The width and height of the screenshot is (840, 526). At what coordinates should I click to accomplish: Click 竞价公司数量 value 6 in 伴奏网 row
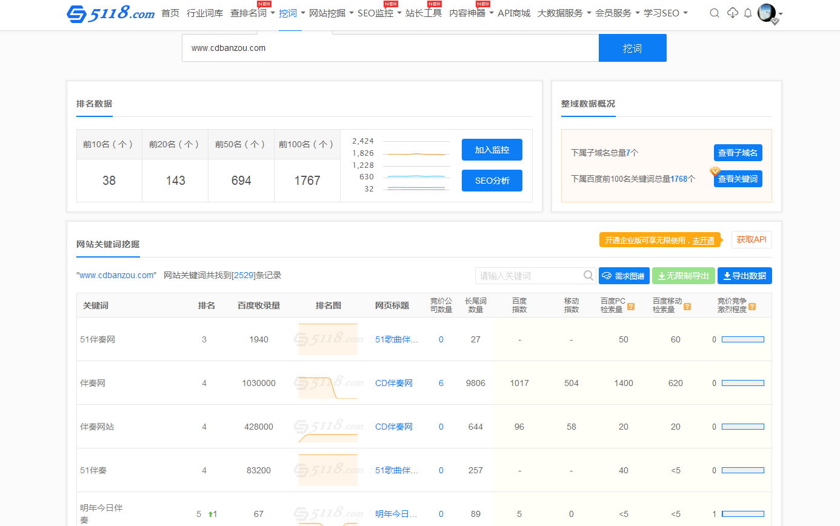(441, 383)
